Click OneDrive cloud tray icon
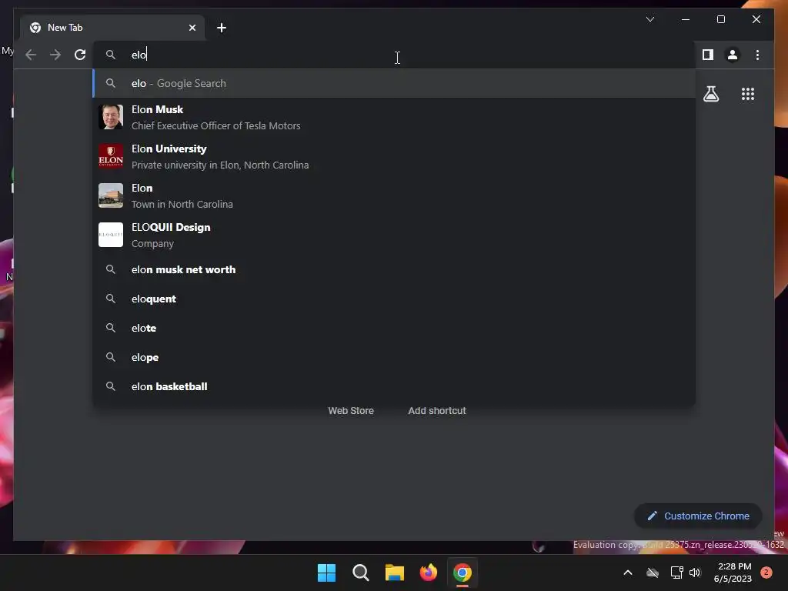The height and width of the screenshot is (591, 788). 653,573
